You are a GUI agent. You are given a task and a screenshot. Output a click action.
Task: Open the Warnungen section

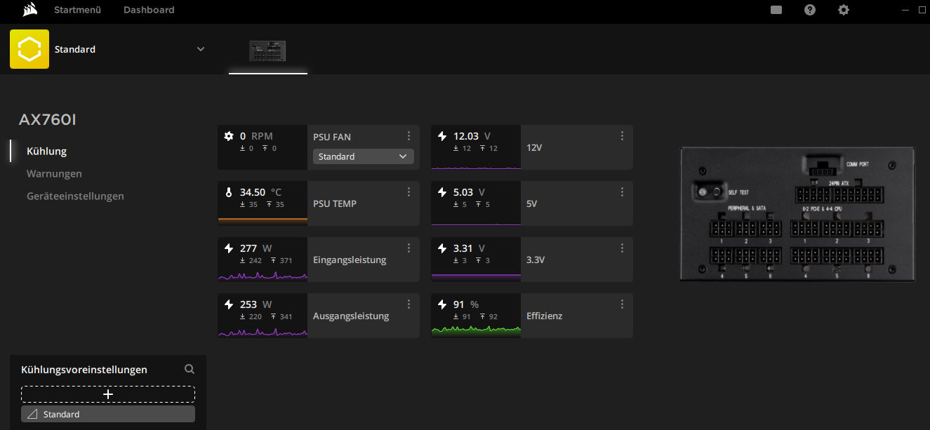(x=54, y=173)
